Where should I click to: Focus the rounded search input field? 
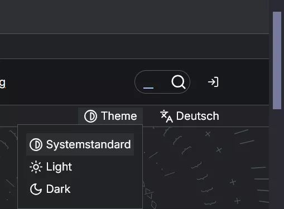coord(162,82)
